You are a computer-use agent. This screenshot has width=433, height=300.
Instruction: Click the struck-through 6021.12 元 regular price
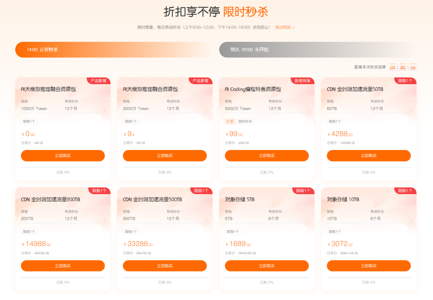[349, 253]
